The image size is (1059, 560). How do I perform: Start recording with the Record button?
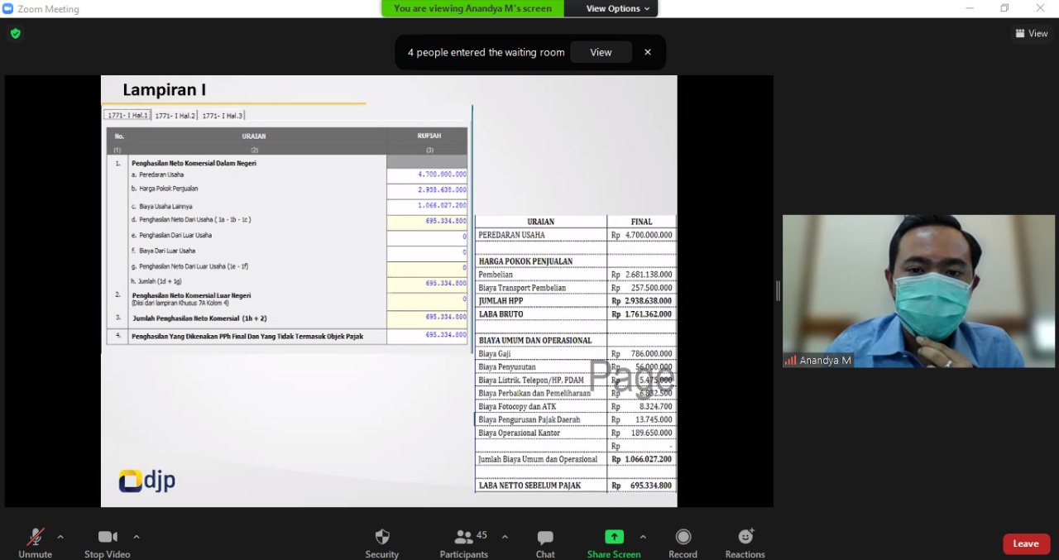pos(683,538)
